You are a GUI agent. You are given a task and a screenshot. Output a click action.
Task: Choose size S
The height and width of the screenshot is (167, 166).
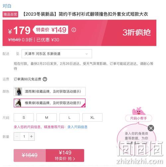(x=24, y=118)
